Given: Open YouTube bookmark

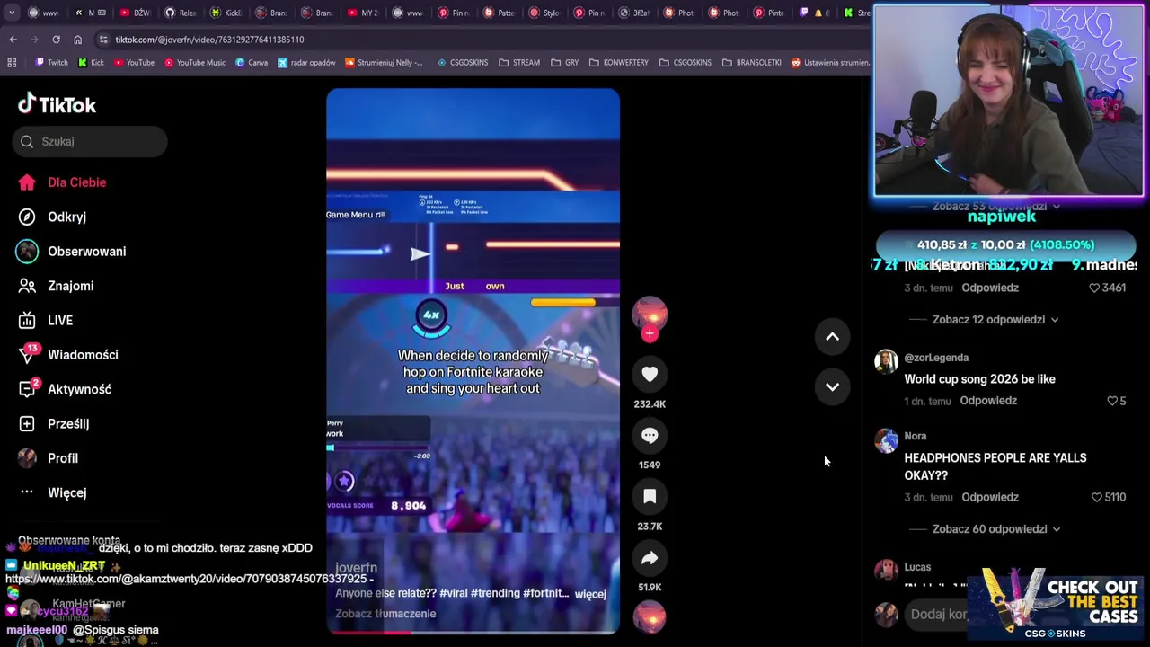Looking at the screenshot, I should click(134, 63).
